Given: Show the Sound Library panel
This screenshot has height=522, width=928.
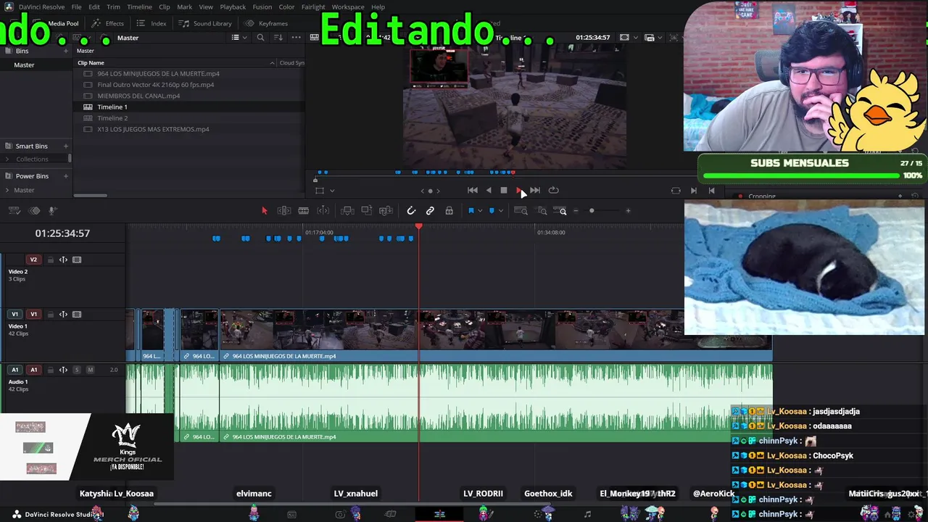Looking at the screenshot, I should (205, 23).
